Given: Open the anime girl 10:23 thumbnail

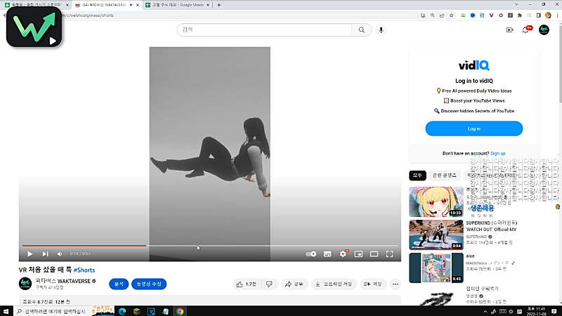Looking at the screenshot, I should 436,202.
